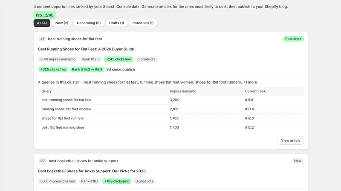Screen dimensions: 341x191
Task: Select the All (4) filter tab
Action: tap(42, 23)
